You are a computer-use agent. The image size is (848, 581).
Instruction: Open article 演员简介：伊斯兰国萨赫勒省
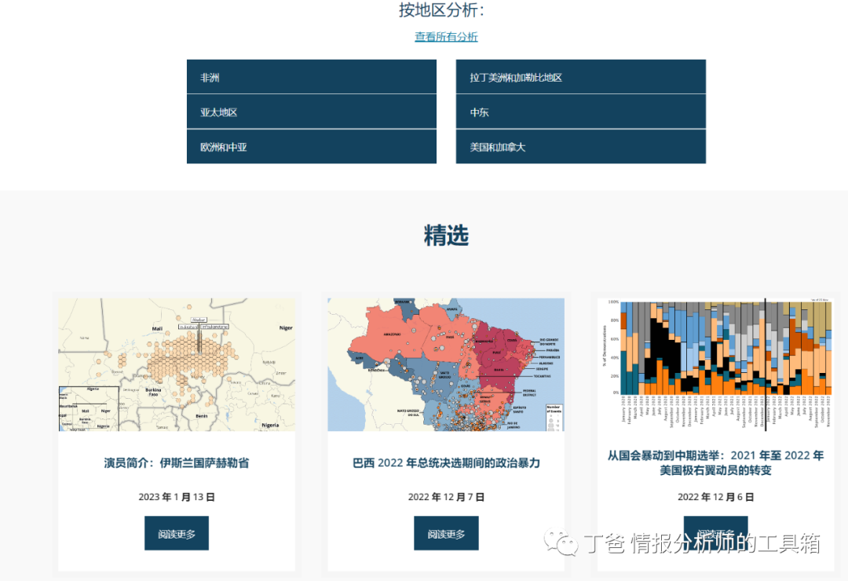pos(177,463)
